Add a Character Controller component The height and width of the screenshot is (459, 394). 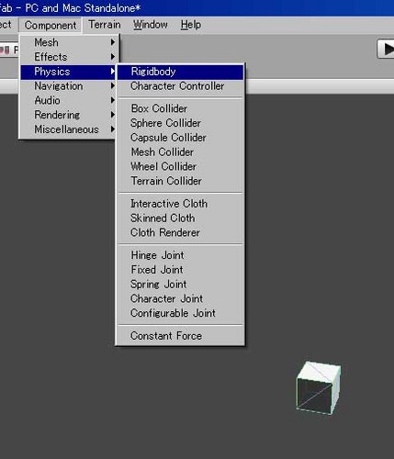point(180,86)
